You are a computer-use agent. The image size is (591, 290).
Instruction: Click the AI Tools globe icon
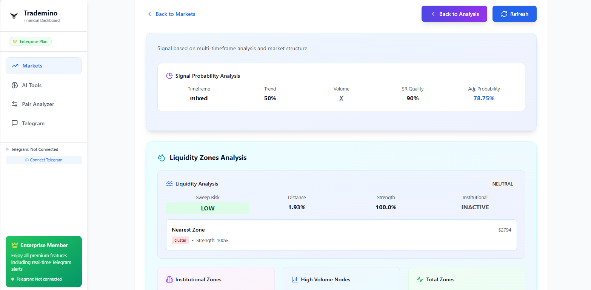point(15,85)
